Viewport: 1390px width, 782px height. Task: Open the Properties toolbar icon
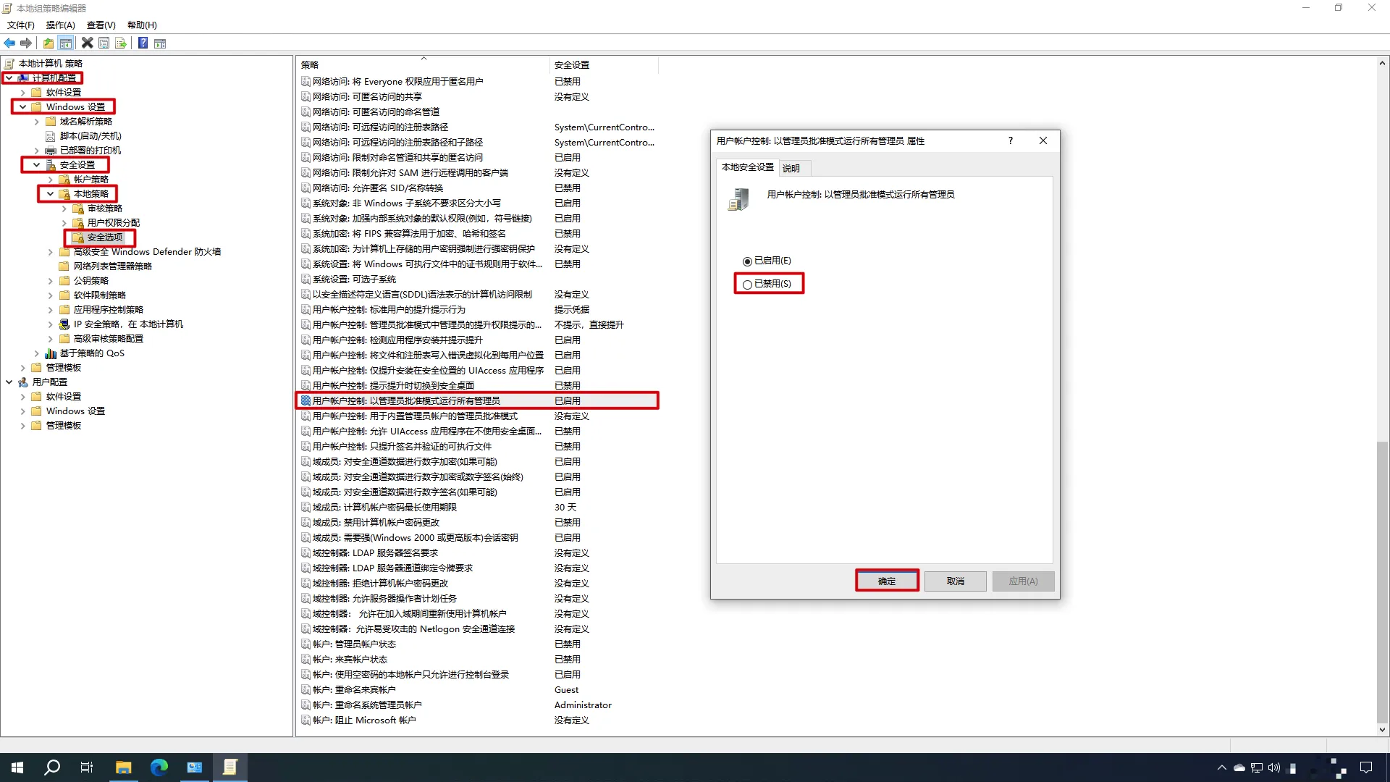[x=104, y=43]
